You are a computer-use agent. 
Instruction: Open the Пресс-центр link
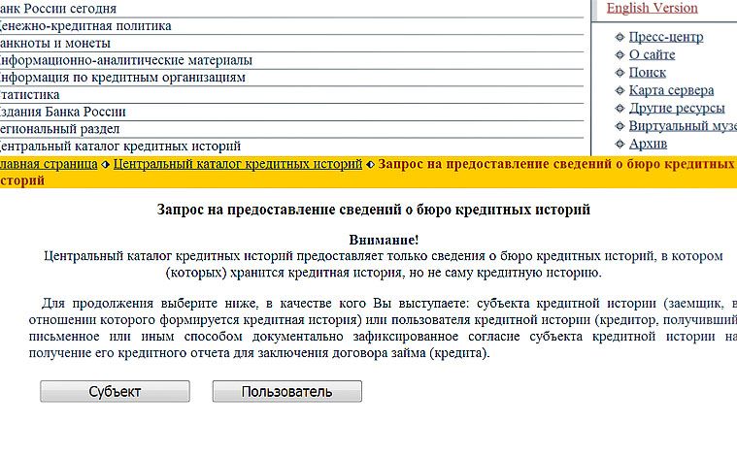tap(666, 37)
